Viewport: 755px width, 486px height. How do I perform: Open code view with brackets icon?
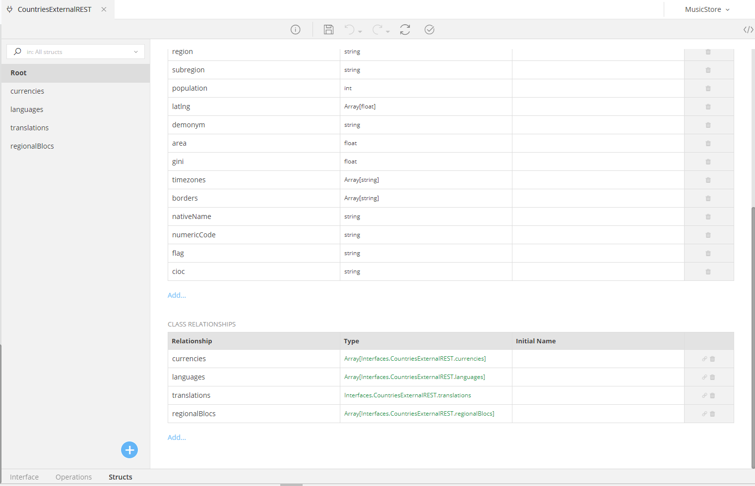point(748,30)
